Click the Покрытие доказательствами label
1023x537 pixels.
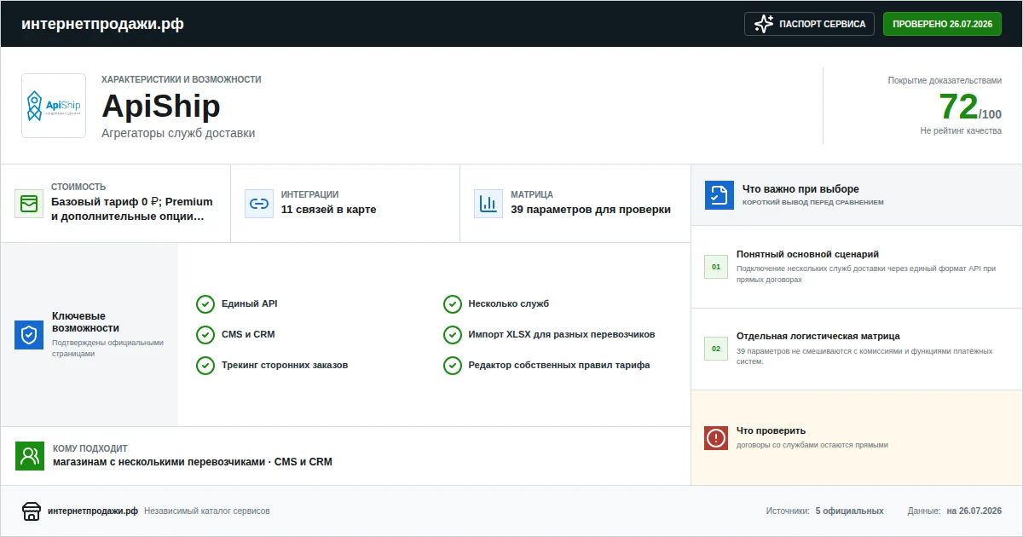click(945, 80)
